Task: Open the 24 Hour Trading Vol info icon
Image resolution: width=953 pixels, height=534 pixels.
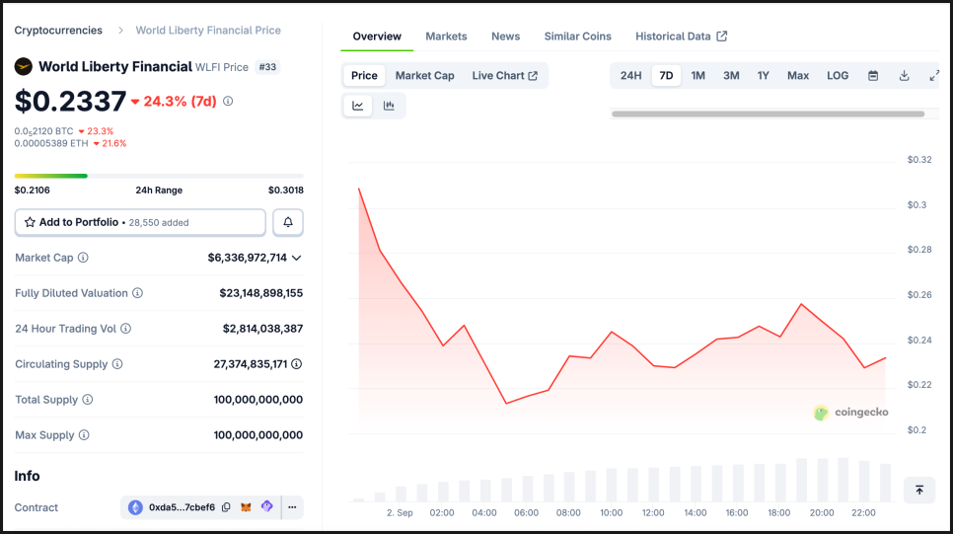Action: [126, 329]
